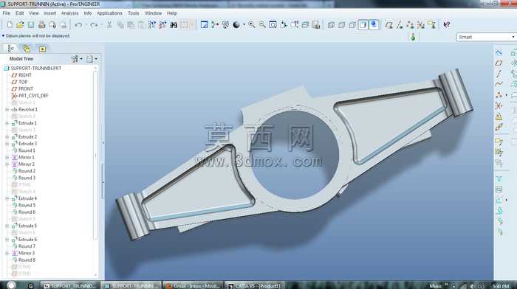Click the context-sensitive Help cursor icon
Screen dimensions: 517x289
pos(447,24)
